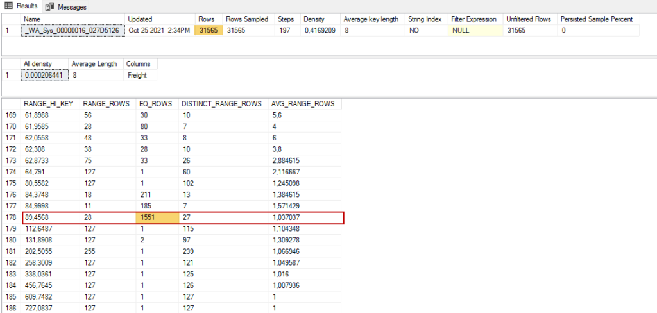Select the Freight column cell
The image size is (657, 313).
[140, 76]
